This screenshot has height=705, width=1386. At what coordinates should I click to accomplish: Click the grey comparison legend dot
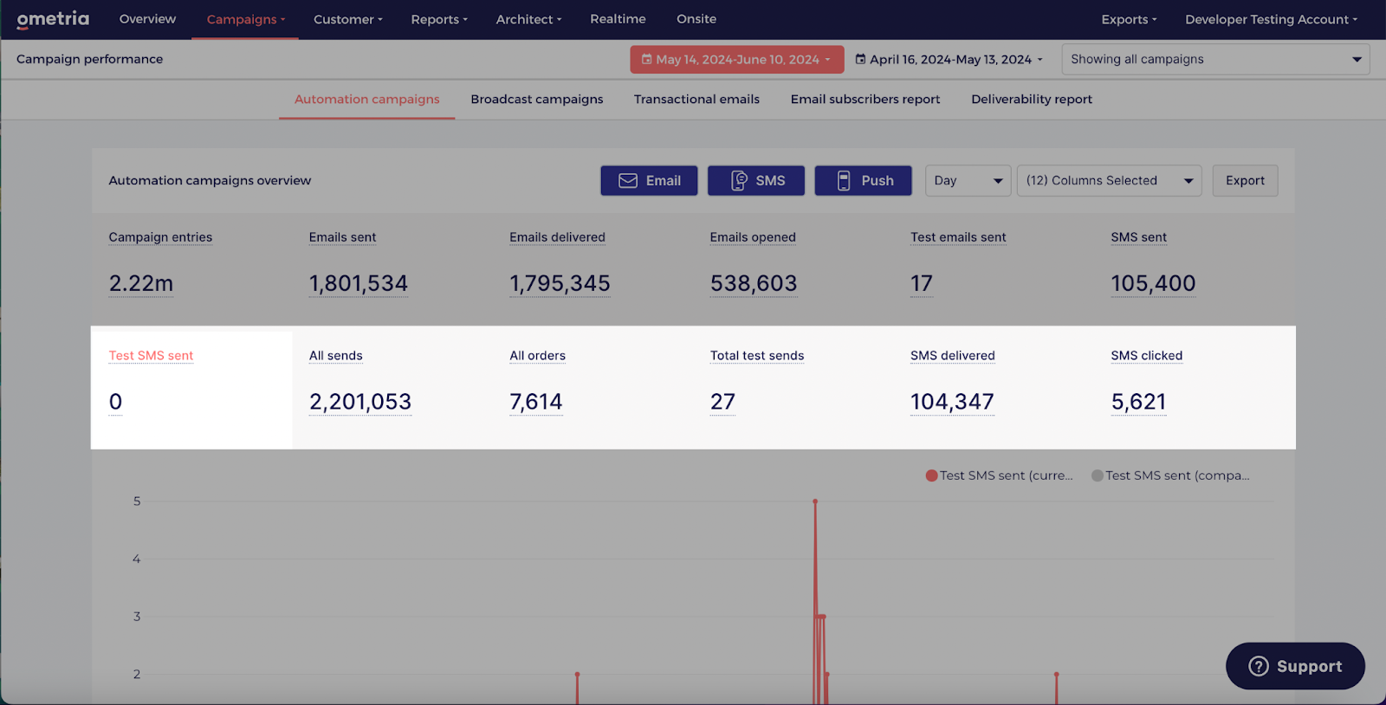click(x=1098, y=475)
